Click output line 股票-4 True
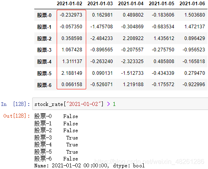The height and width of the screenshot is (169, 208). (x=56, y=144)
